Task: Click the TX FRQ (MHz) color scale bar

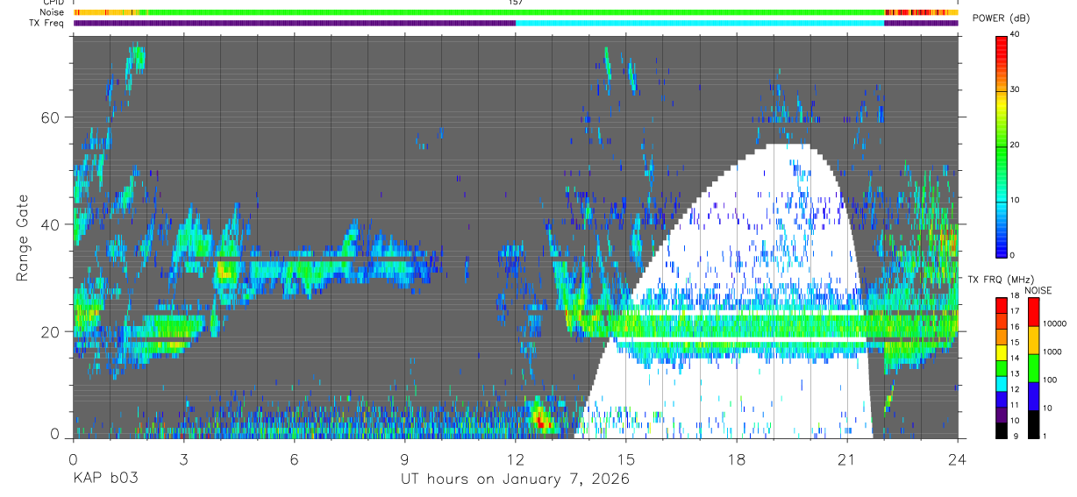Action: pyautogui.click(x=1001, y=368)
